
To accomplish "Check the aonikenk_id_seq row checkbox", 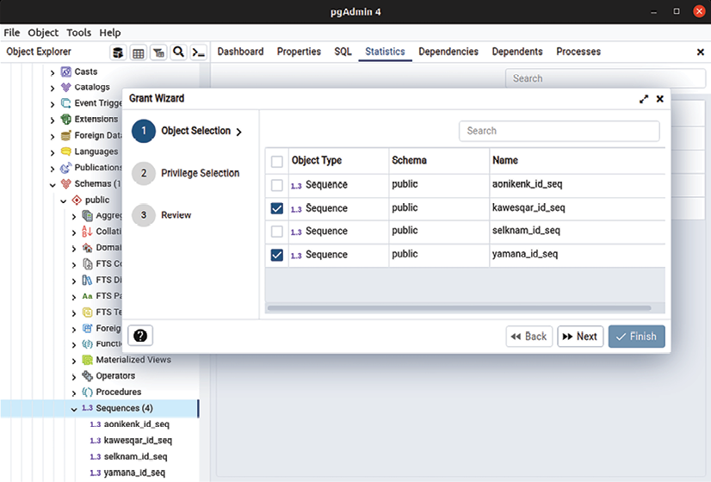I will (276, 185).
